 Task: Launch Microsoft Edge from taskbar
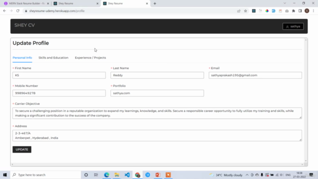[106, 175]
